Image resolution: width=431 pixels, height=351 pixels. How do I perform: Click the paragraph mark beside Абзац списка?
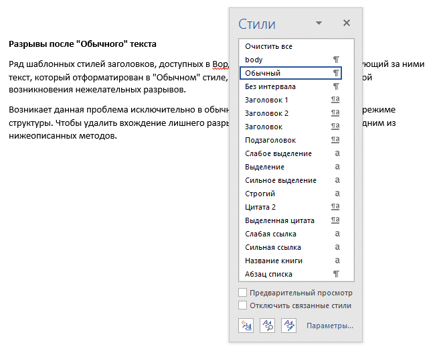337,274
